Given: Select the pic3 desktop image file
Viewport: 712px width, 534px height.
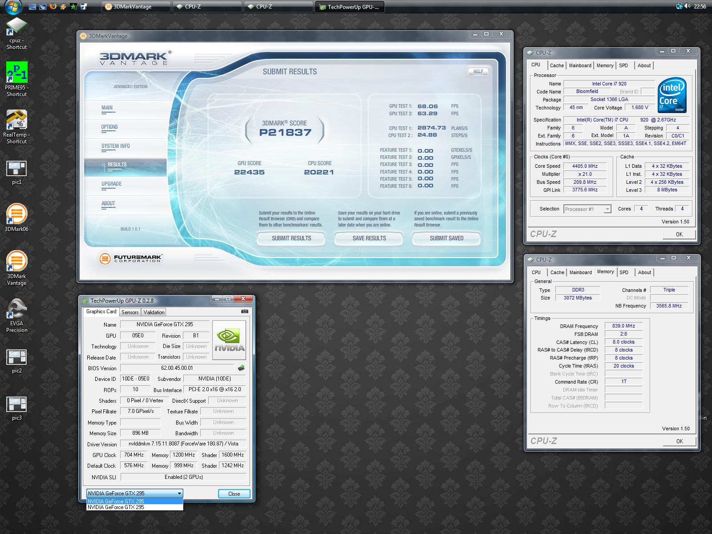Looking at the screenshot, I should (16, 409).
